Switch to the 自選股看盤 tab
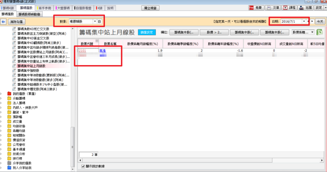Screen dimensions: 327x172 click(83, 8)
